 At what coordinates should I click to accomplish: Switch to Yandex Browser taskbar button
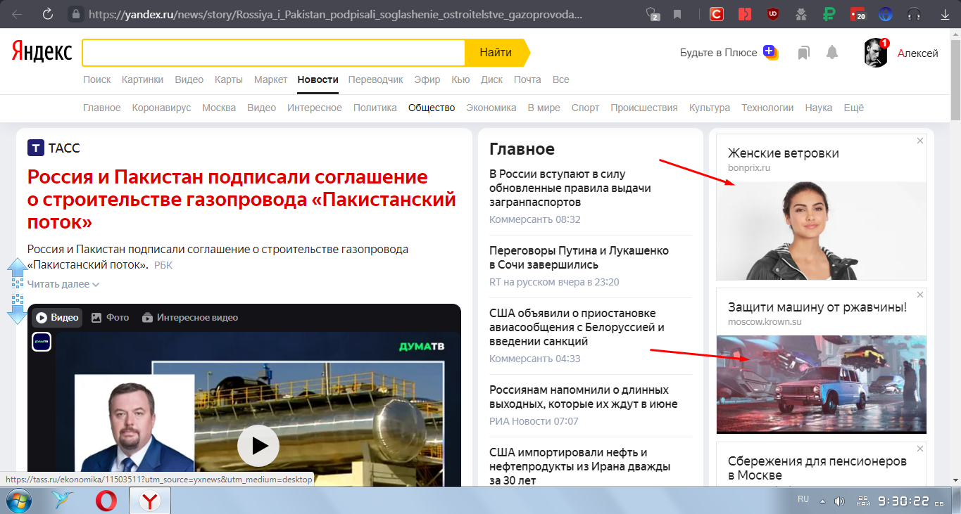pos(149,501)
